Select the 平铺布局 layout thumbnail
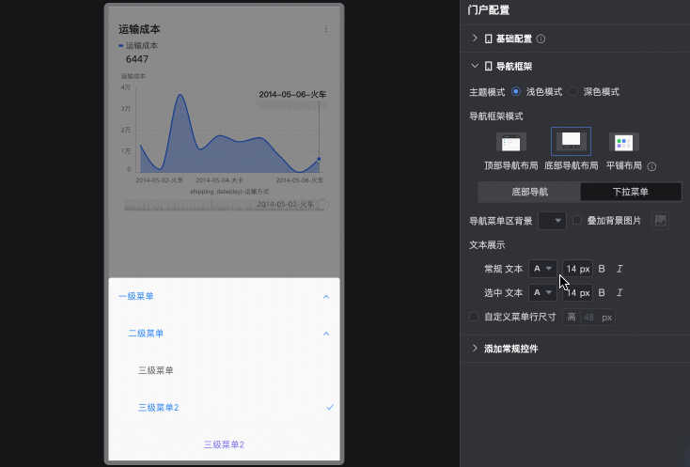Screen dimensions: 690x467 point(624,143)
